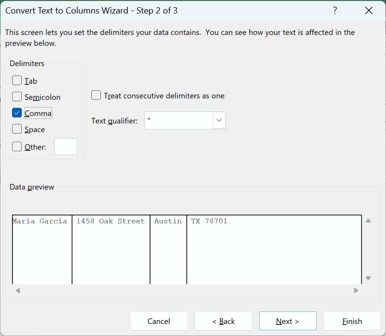
Task: Click the Other delimiter text box
Action: [66, 147]
